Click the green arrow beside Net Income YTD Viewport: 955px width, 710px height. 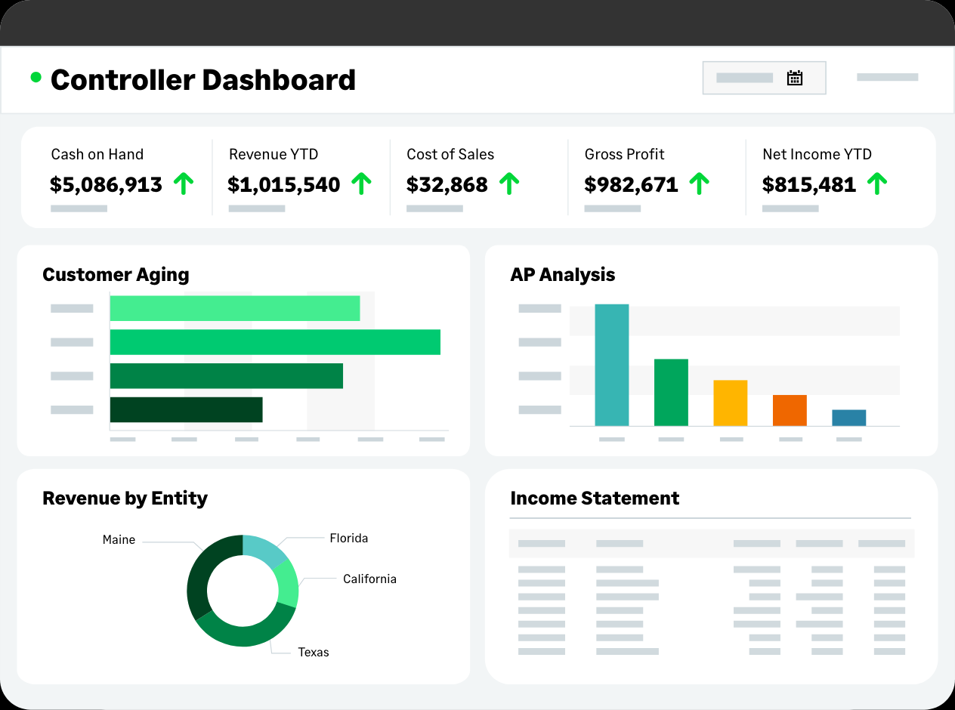(876, 184)
